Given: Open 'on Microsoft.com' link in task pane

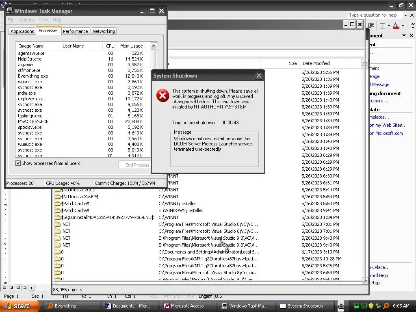Looking at the screenshot, I should click(x=386, y=133).
